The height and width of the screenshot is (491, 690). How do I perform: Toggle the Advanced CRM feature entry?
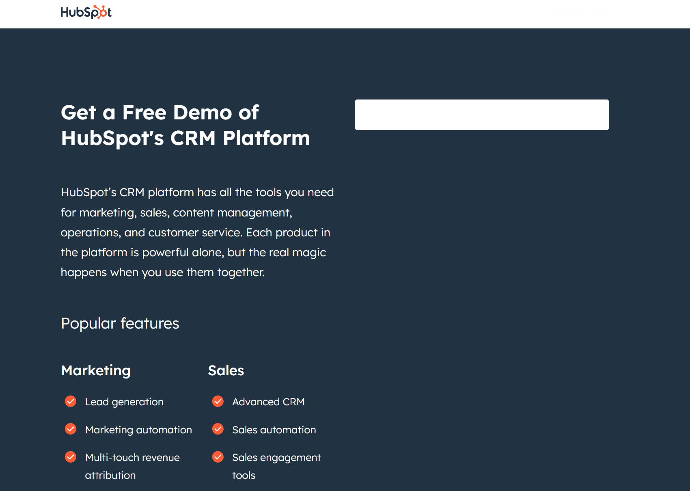pyautogui.click(x=268, y=402)
